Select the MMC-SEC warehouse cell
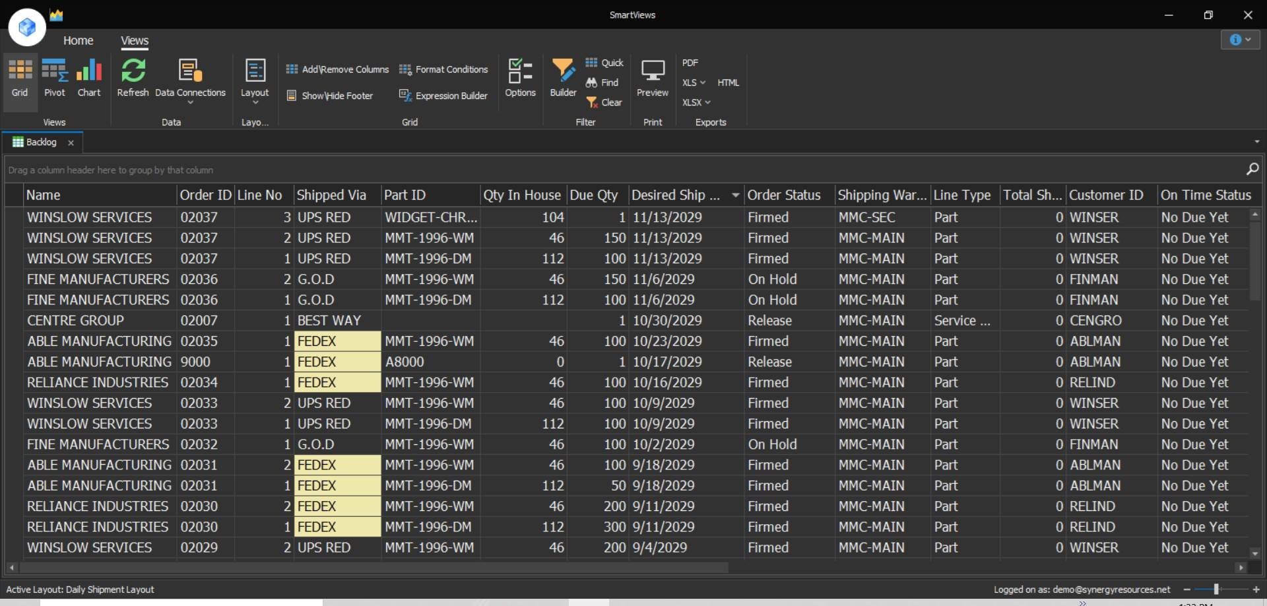Viewport: 1267px width, 606px height. click(x=882, y=217)
